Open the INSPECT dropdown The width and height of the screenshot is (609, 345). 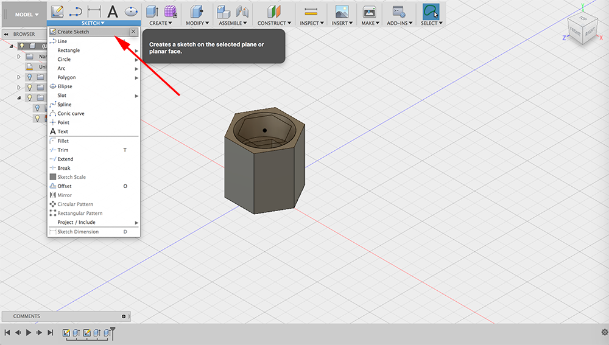click(x=312, y=23)
